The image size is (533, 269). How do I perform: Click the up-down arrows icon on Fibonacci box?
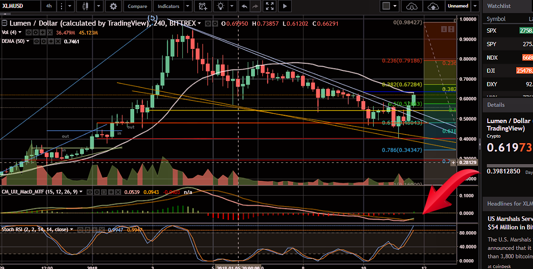tap(451, 29)
